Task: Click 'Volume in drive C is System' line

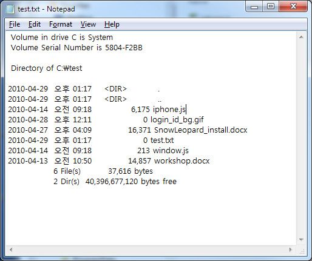Action: [x=62, y=38]
